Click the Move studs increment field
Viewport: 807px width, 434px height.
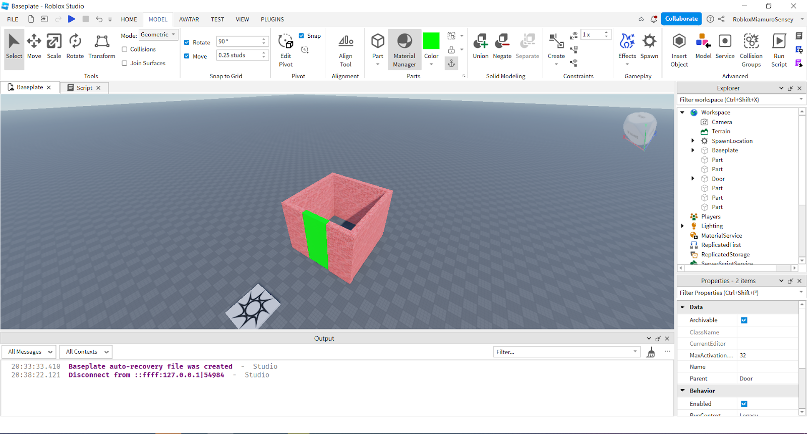point(242,55)
